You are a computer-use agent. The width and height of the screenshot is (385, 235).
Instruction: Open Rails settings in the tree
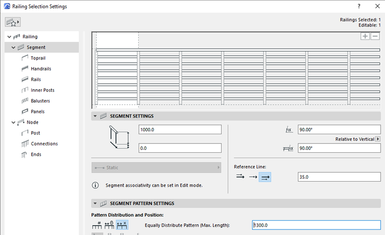pos(35,79)
